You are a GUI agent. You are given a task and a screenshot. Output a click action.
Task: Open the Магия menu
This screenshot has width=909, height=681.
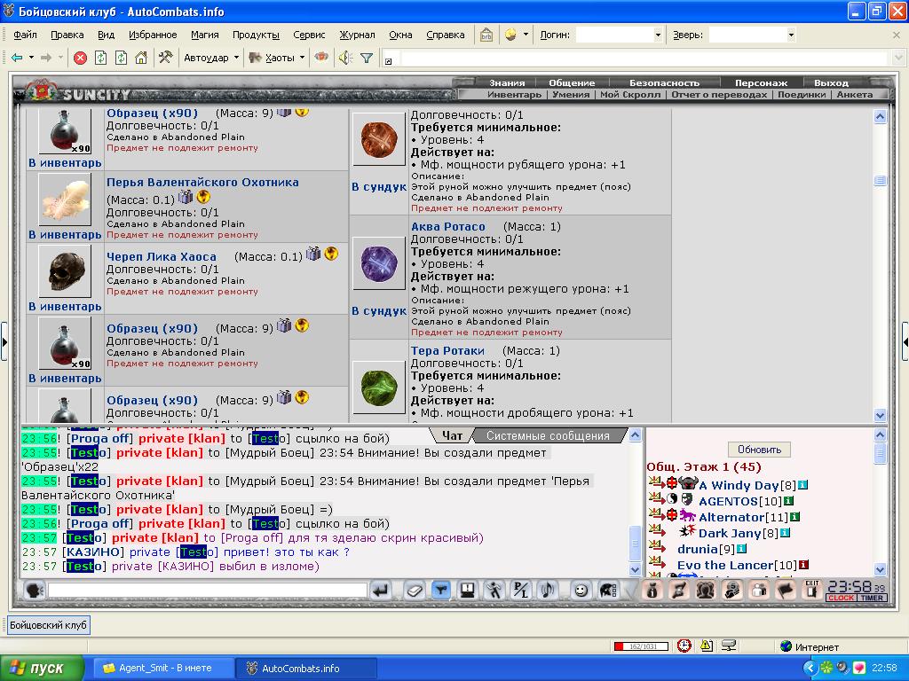[205, 35]
